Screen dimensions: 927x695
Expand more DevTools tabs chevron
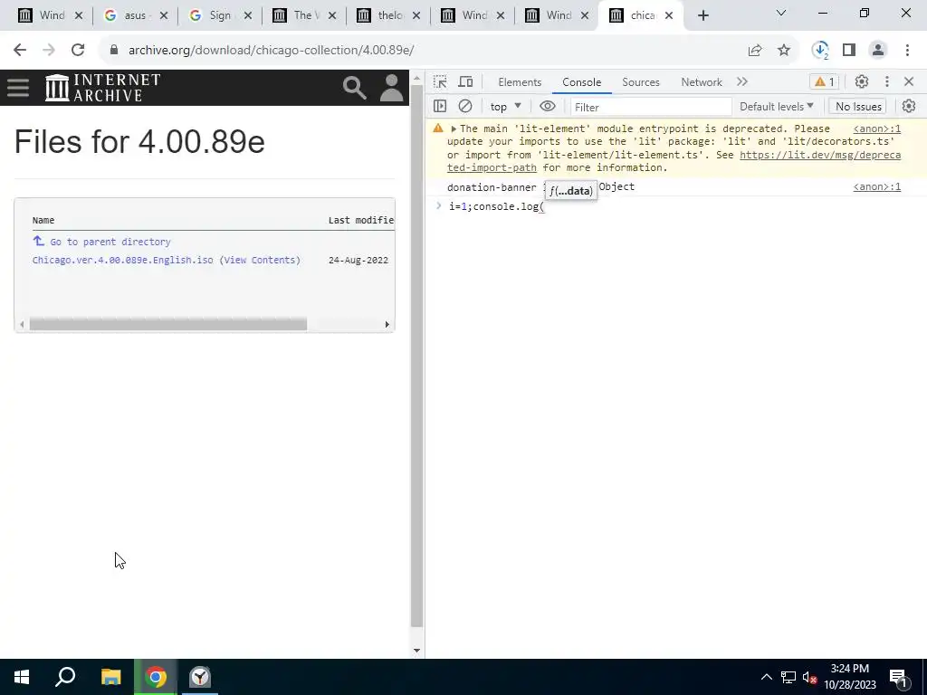(742, 82)
